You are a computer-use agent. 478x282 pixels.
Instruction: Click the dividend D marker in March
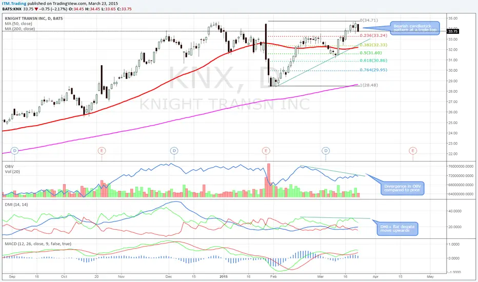click(326, 151)
